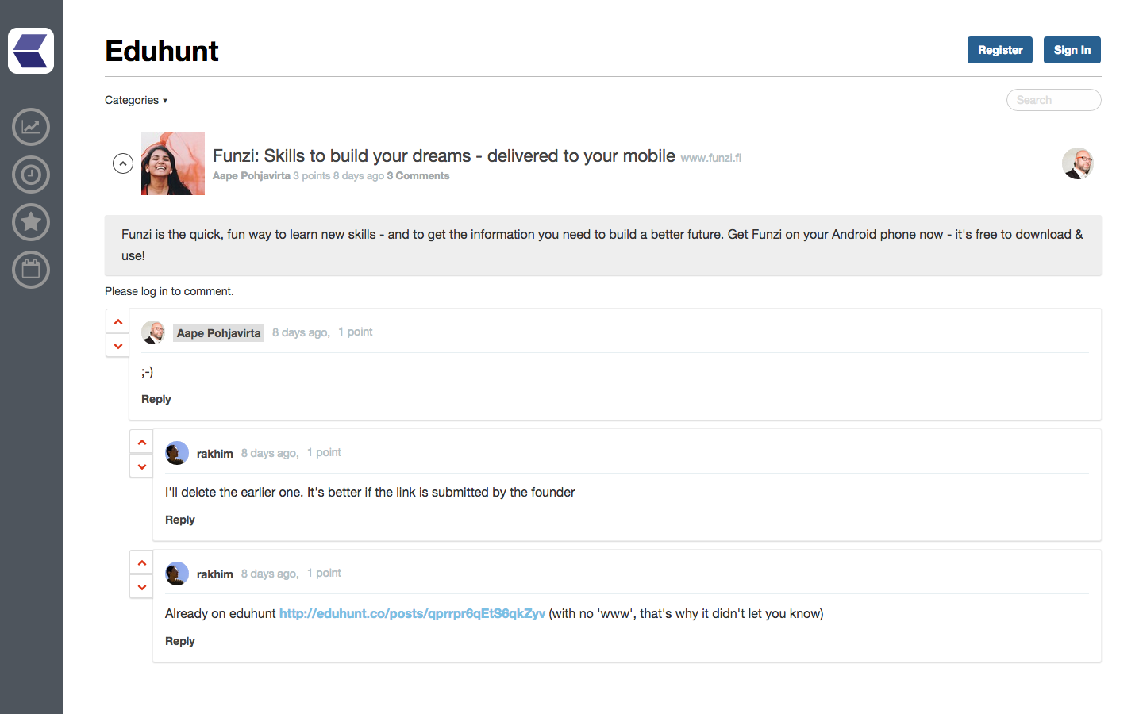Upvote the Funzi post
Screen dimensions: 1143x714
click(x=123, y=163)
